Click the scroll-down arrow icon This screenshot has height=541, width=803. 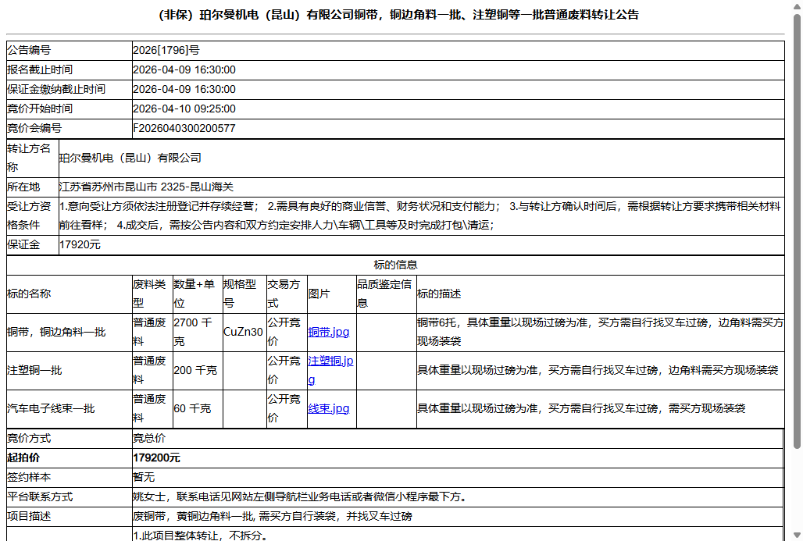795,534
